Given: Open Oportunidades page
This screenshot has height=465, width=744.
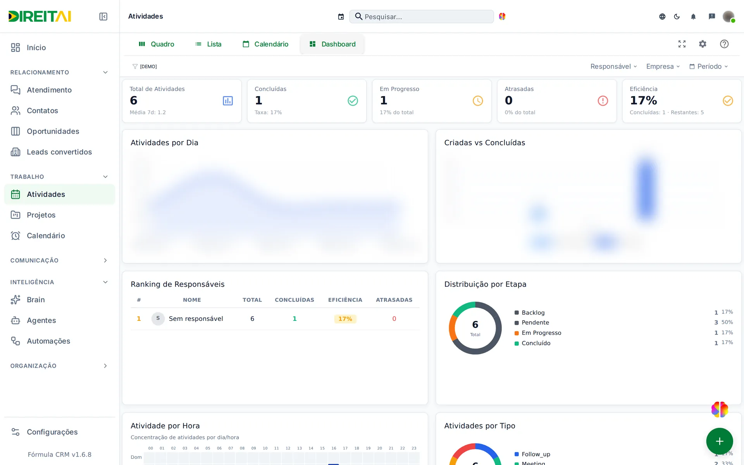Looking at the screenshot, I should [60, 131].
